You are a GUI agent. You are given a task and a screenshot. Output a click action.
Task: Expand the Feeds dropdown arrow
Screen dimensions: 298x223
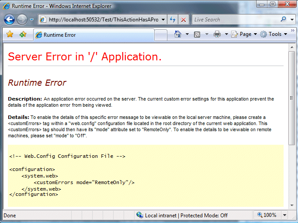point(207,34)
